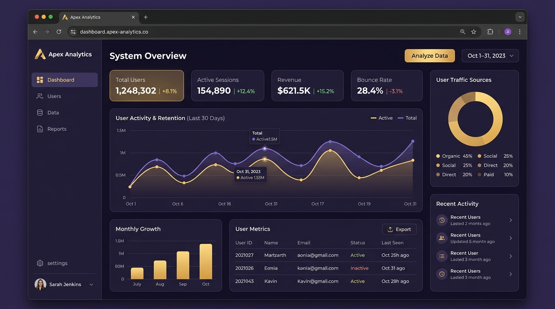The width and height of the screenshot is (555, 309).
Task: Open a new browser tab with plus
Action: [x=146, y=17]
